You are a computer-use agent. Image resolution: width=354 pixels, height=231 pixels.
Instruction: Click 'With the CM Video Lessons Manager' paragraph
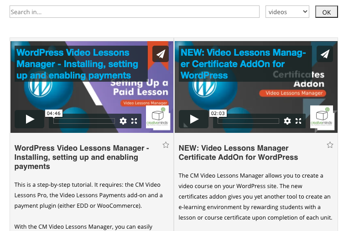point(83,227)
